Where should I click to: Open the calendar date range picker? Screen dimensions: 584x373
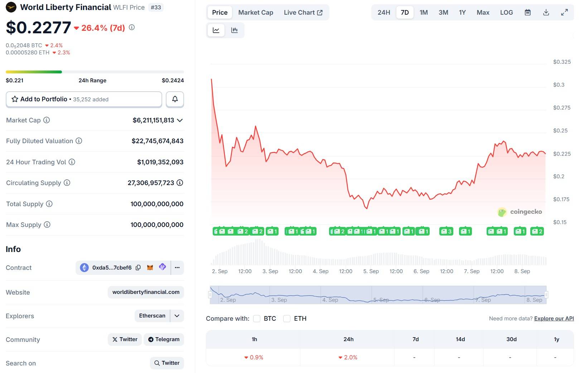point(528,13)
